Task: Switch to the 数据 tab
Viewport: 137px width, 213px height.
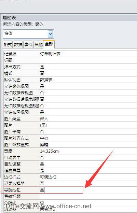Action: coord(18,44)
